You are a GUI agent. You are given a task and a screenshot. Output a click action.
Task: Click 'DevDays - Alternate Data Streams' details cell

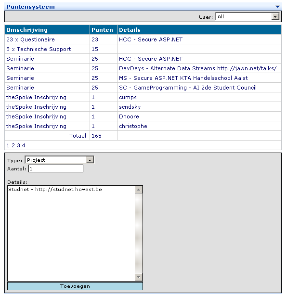tap(199, 68)
